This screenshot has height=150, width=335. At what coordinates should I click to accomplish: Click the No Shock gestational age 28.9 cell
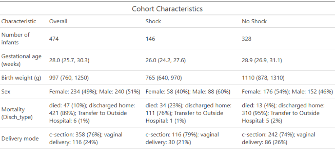[262, 61]
